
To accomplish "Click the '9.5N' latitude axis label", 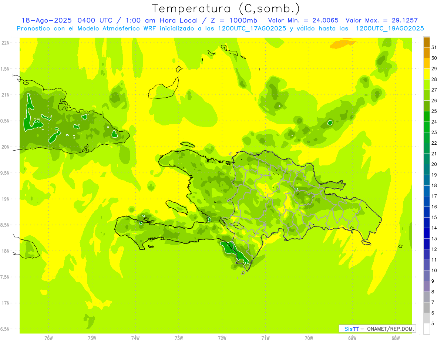I will [x=6, y=173].
